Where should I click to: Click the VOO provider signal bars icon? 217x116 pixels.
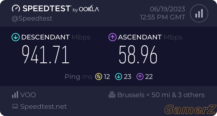click(x=15, y=95)
